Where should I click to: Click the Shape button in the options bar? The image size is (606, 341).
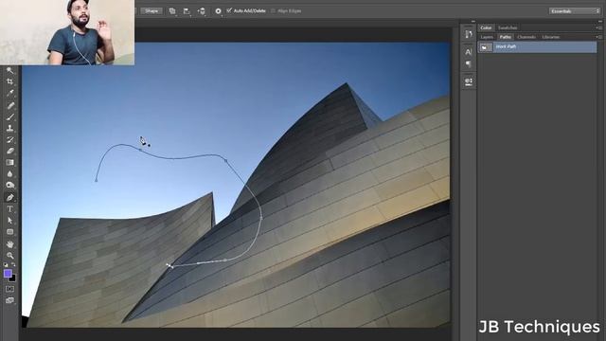151,10
